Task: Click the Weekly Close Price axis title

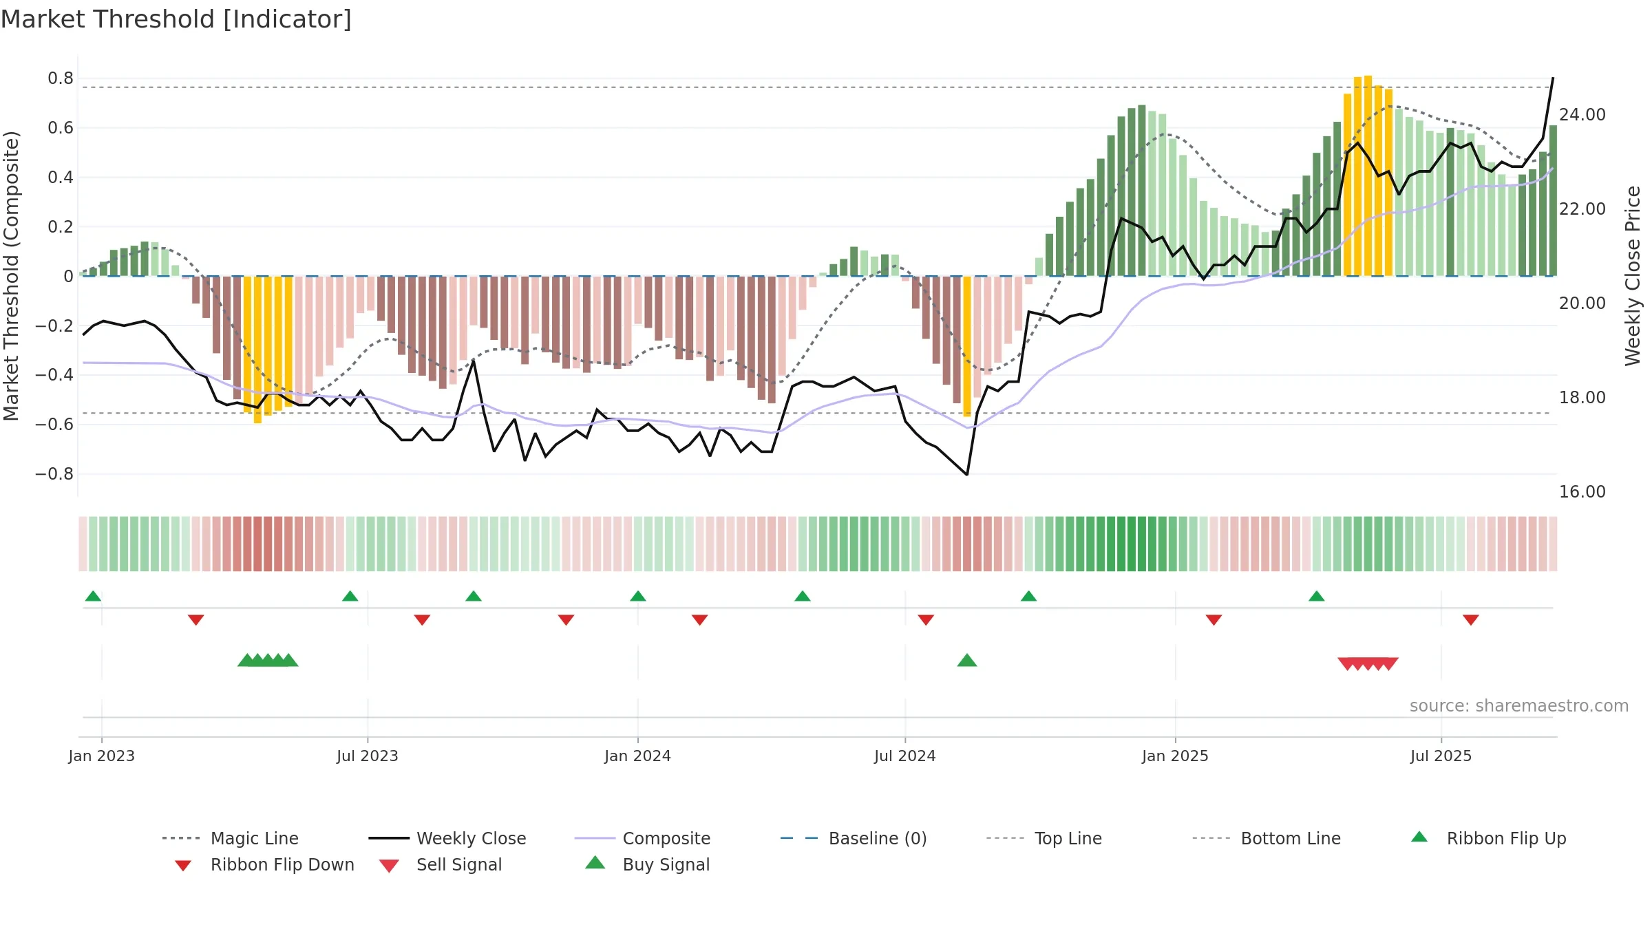Action: 1633,276
